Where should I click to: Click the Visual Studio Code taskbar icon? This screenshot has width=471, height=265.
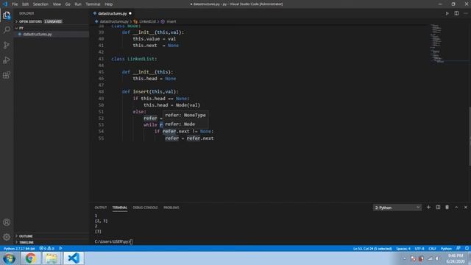[x=74, y=258]
